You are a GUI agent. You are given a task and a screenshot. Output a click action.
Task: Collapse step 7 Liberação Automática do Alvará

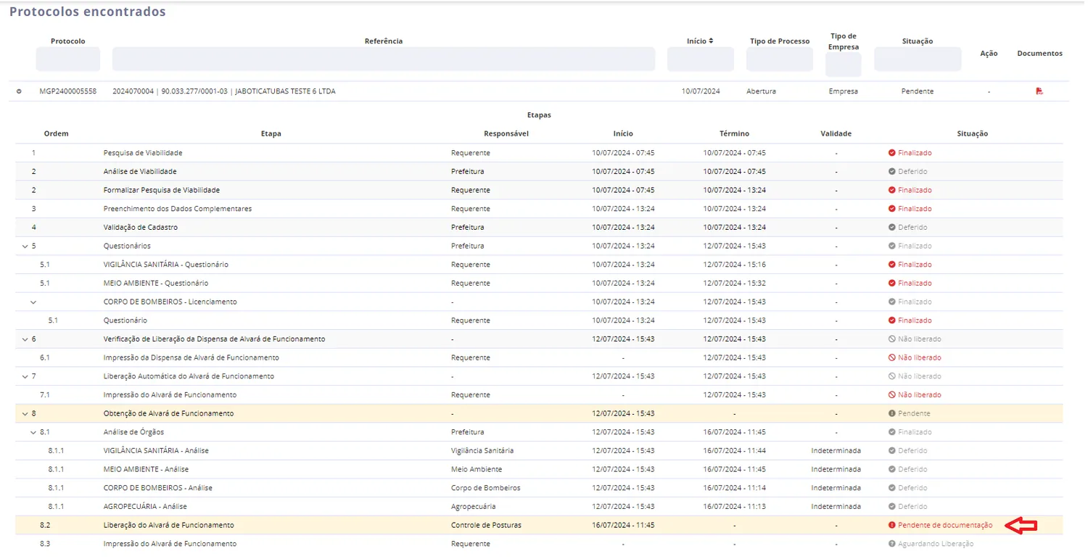[25, 376]
